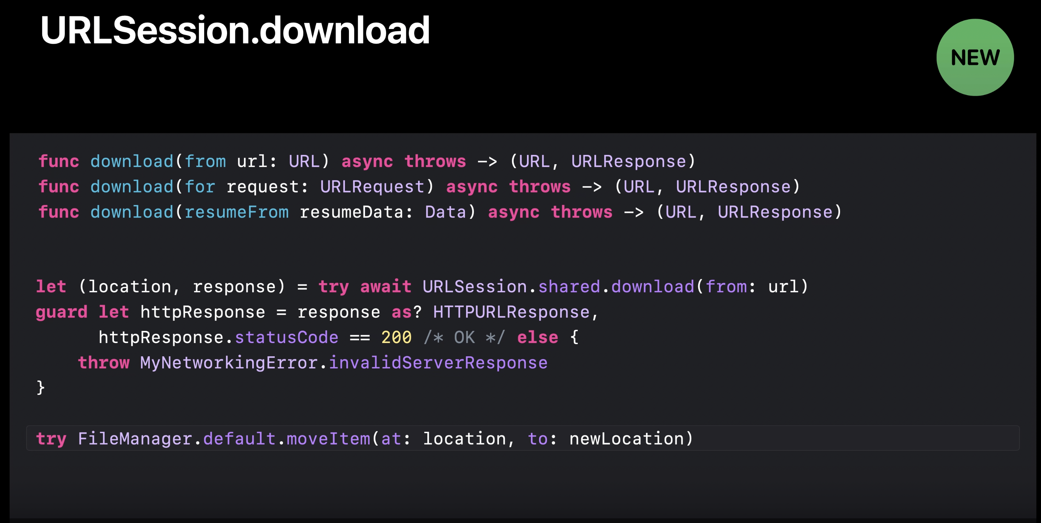
Task: Click the number 200 literal
Action: (396, 337)
